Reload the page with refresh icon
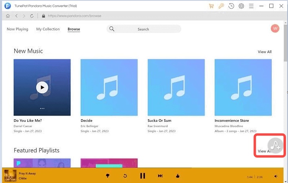288x183 pixels. click(32, 16)
